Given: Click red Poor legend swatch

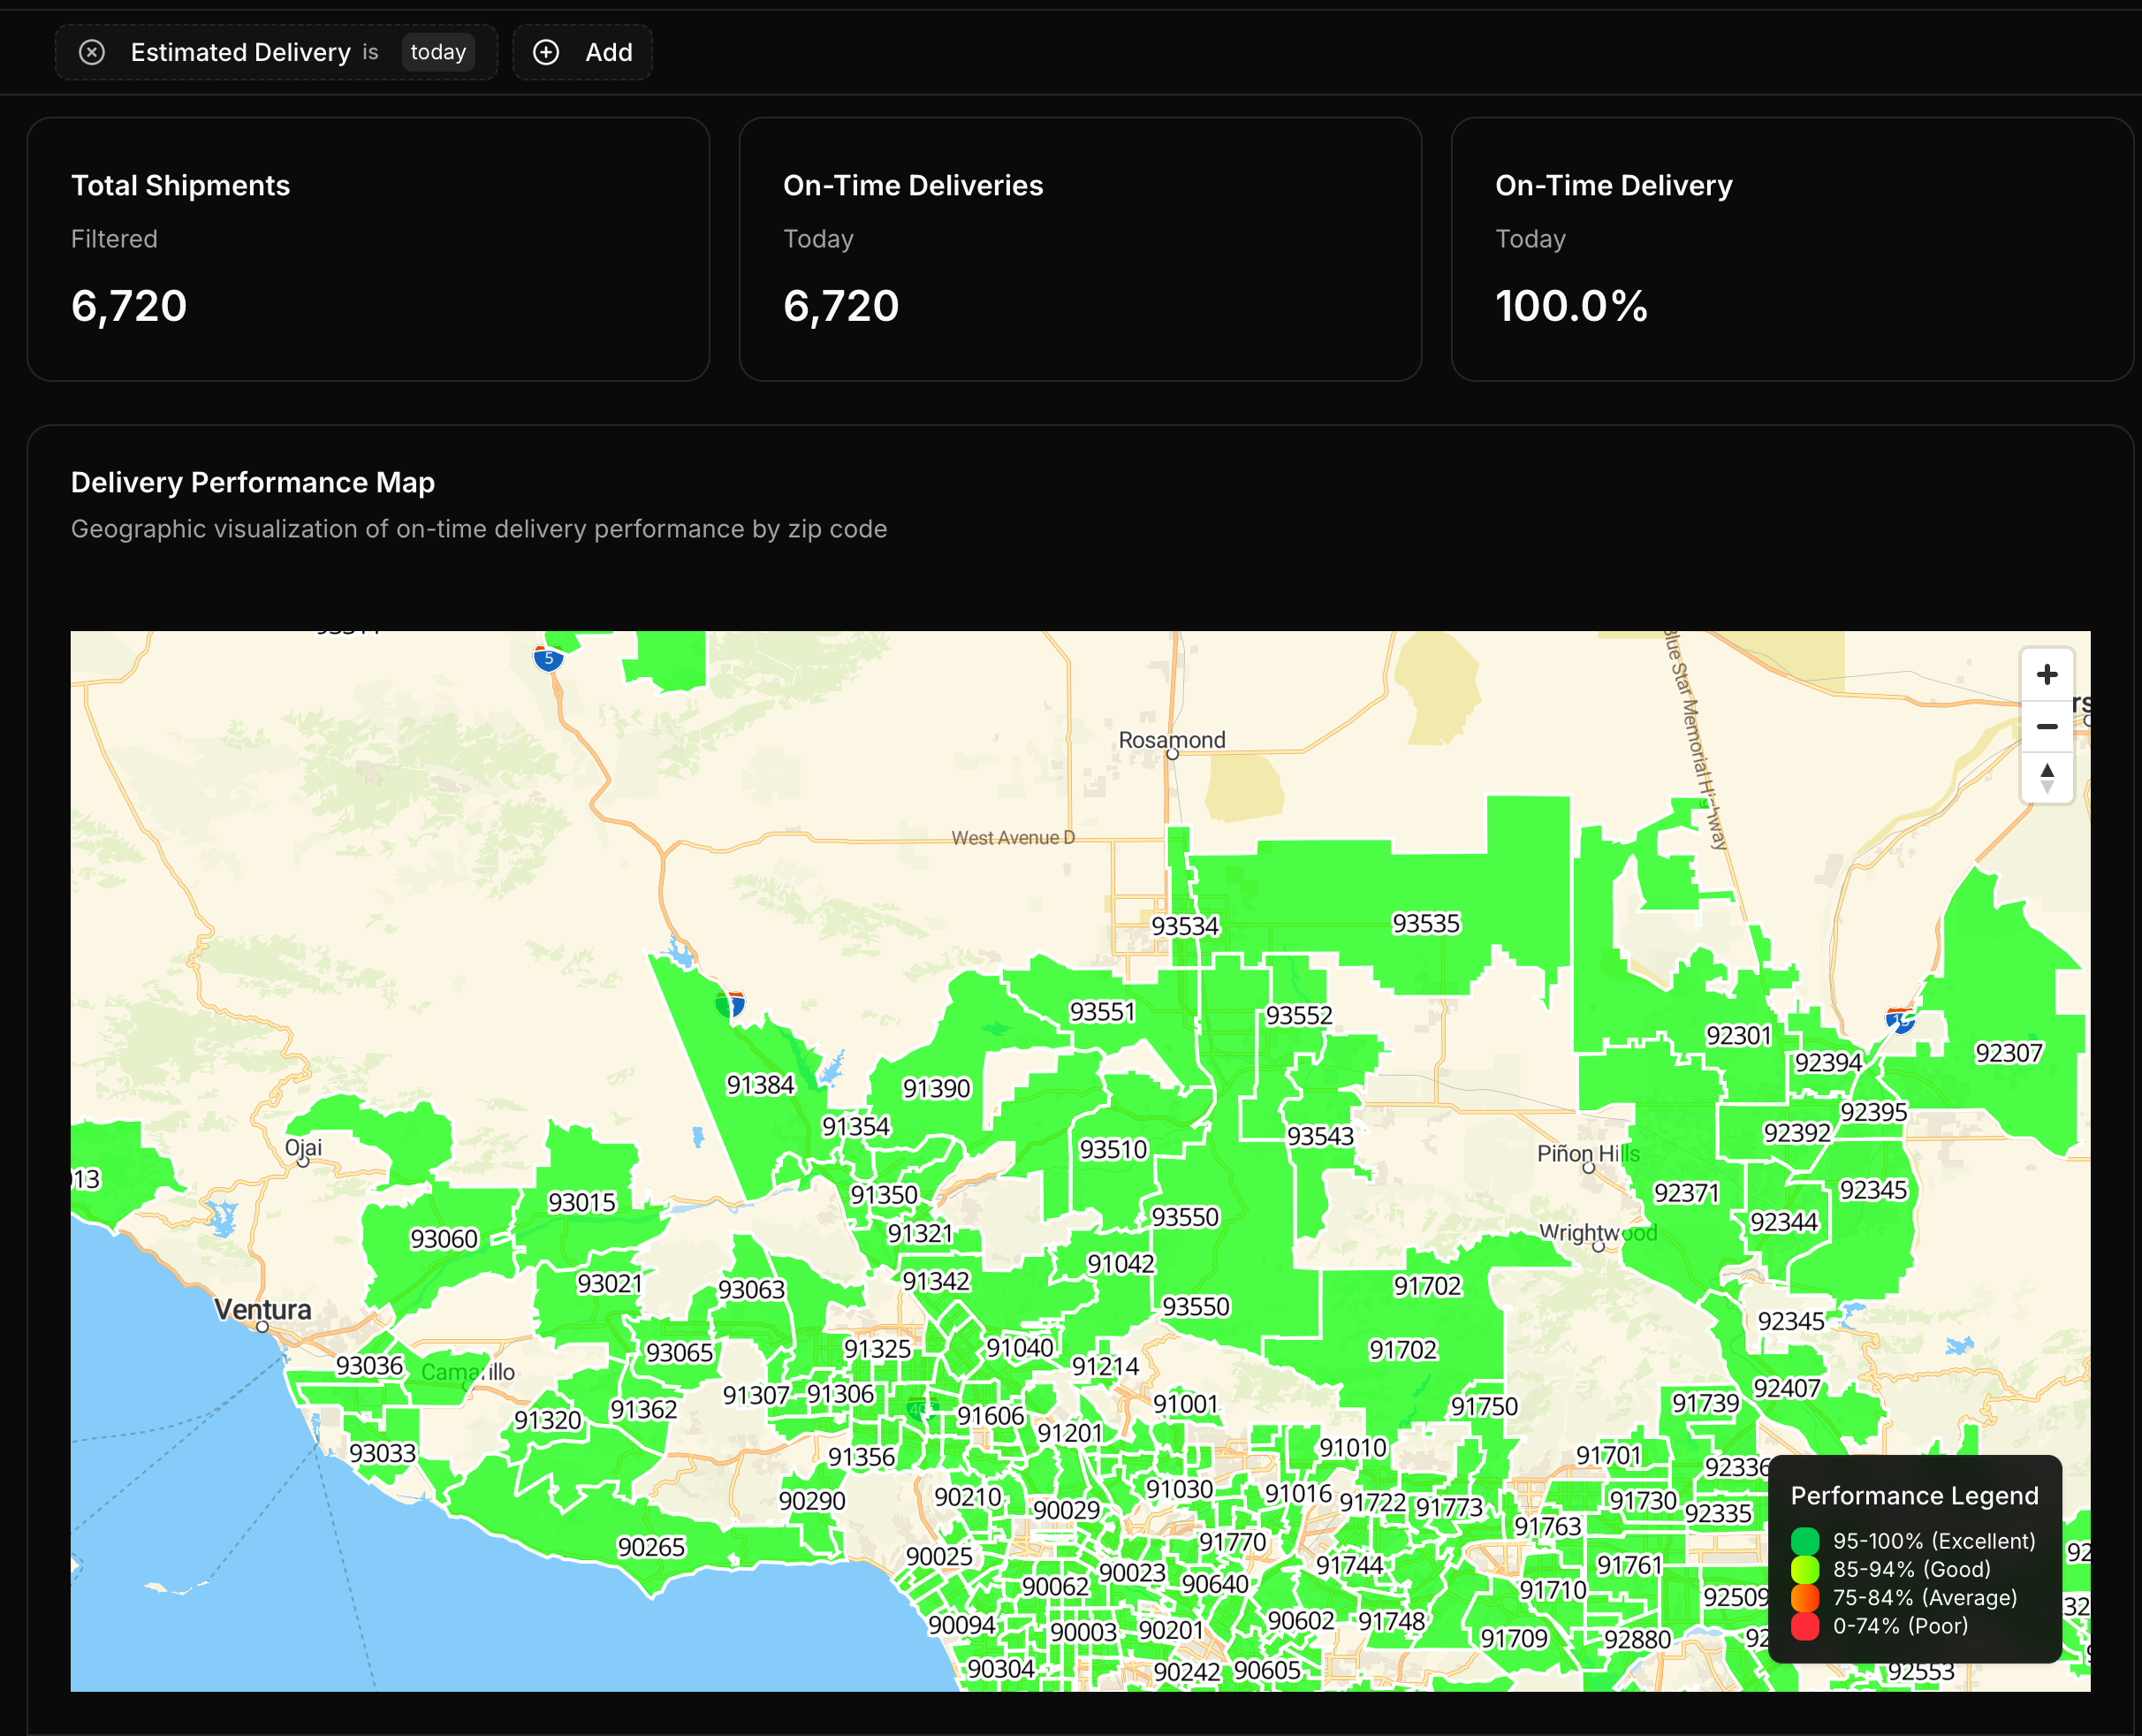Looking at the screenshot, I should (1804, 1626).
